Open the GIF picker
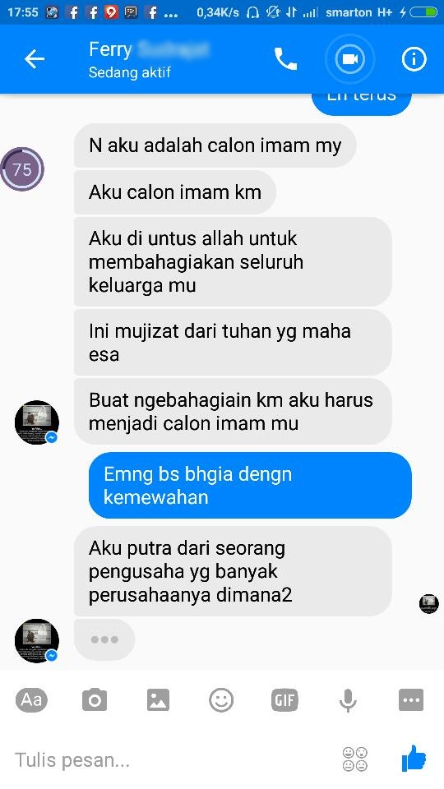 click(x=284, y=700)
